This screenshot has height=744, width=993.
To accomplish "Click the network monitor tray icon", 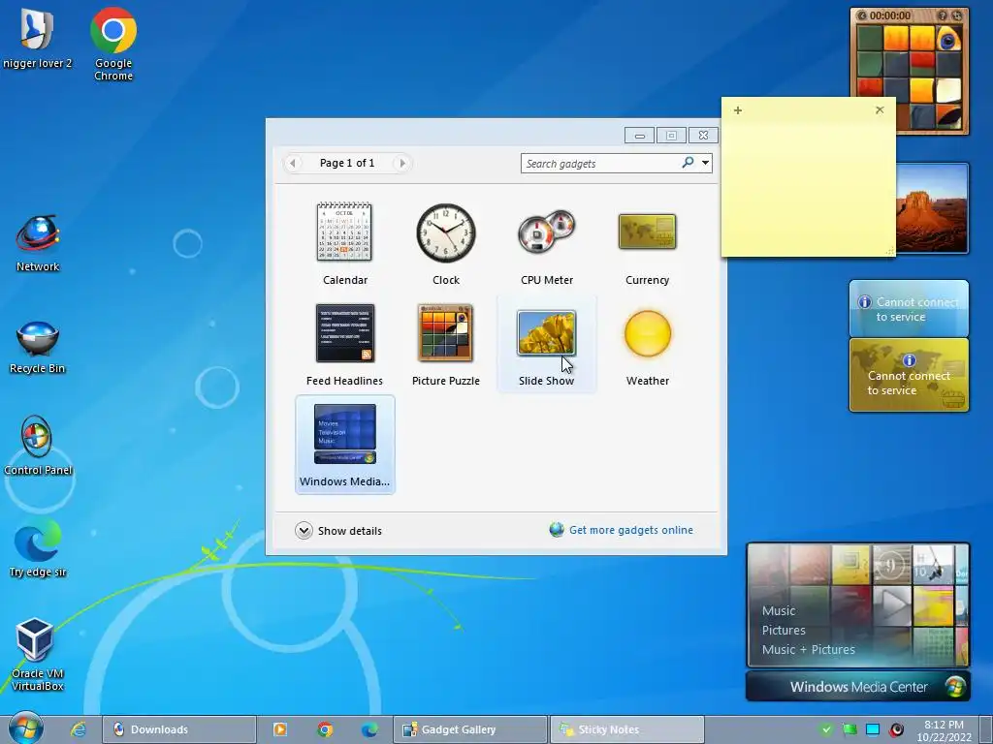I will pos(873,729).
